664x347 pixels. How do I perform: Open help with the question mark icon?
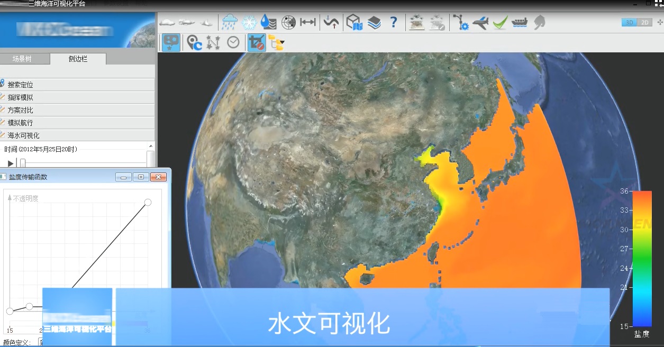[394, 22]
